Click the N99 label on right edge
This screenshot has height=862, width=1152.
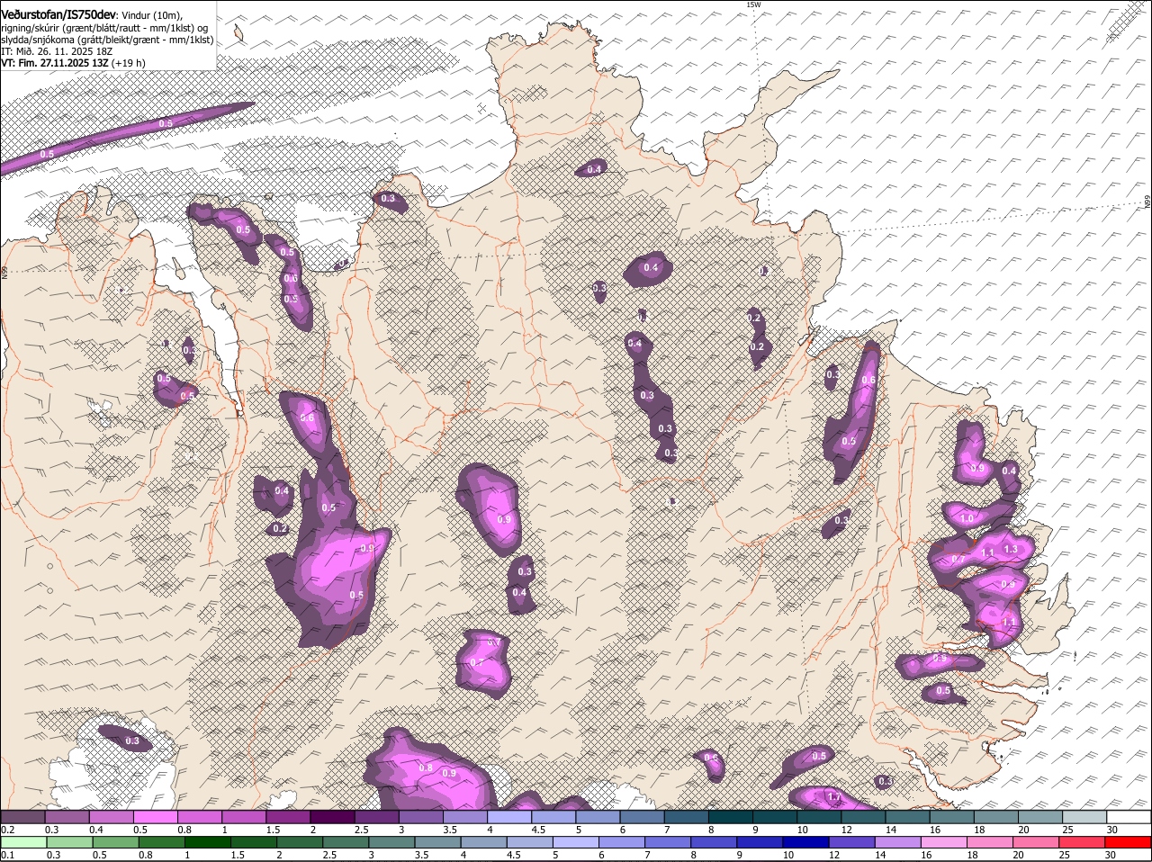1147,202
